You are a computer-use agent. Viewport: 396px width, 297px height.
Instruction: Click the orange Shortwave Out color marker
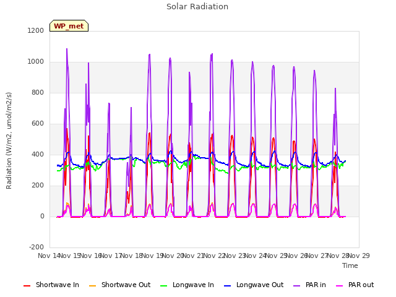point(93,286)
